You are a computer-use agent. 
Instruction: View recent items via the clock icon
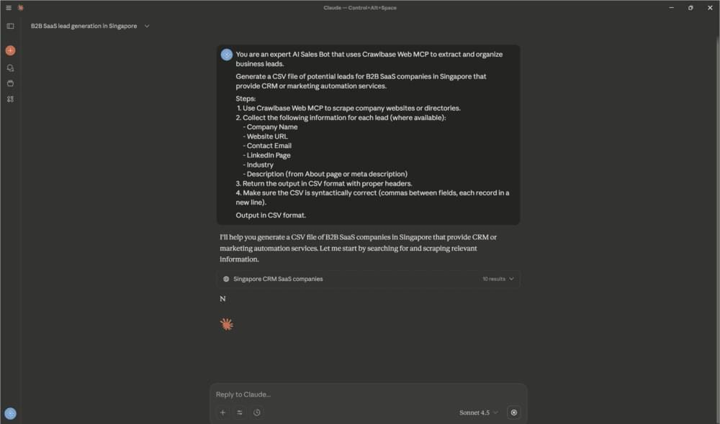pos(257,413)
